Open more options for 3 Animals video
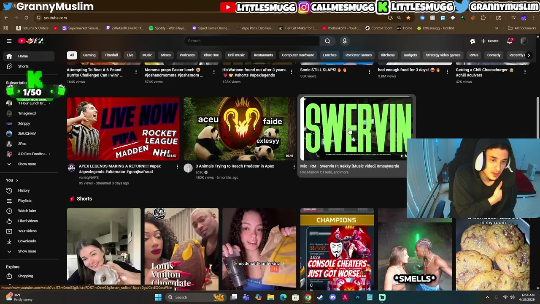This screenshot has width=540, height=304. (x=294, y=167)
